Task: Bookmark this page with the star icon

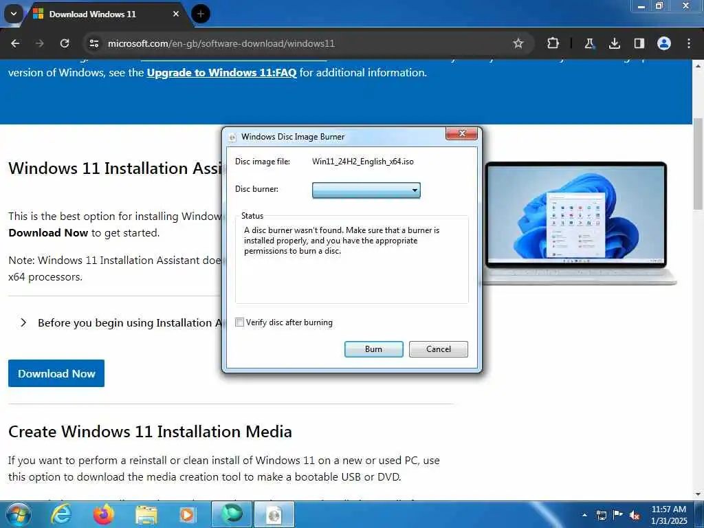Action: 518,43
